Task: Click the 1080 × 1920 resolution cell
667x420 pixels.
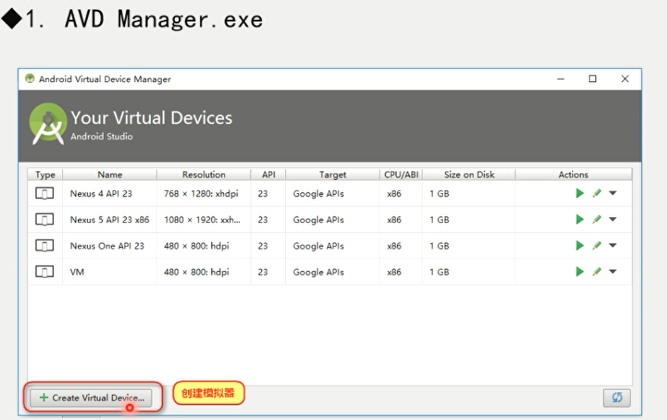Action: tap(202, 219)
